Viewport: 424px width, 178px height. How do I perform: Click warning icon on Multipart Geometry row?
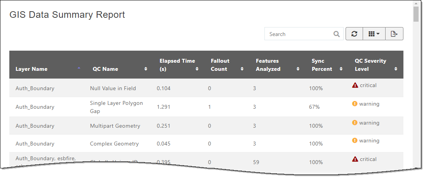pyautogui.click(x=354, y=123)
